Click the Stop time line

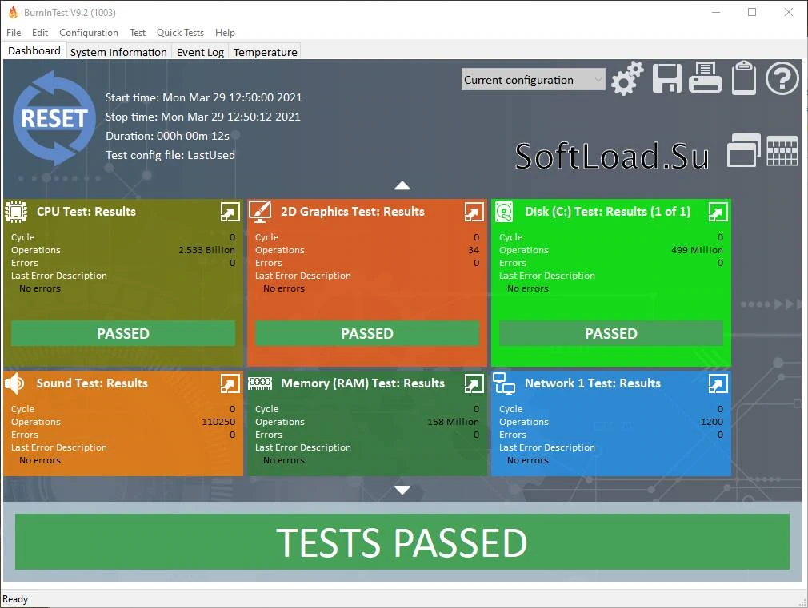click(203, 117)
